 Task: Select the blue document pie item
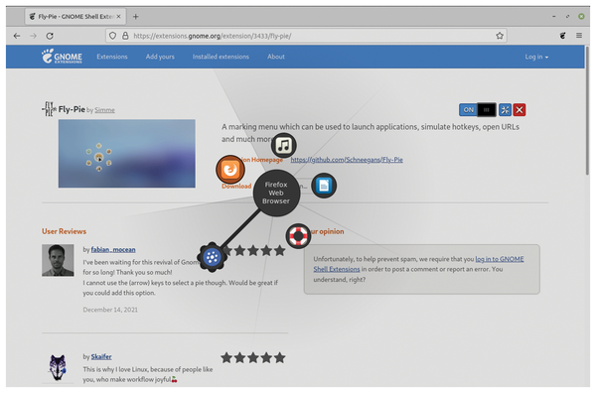(x=324, y=186)
